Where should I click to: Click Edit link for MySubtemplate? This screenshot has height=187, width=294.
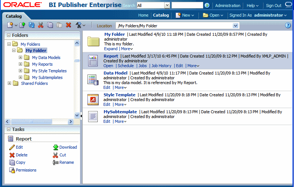[x=107, y=121]
